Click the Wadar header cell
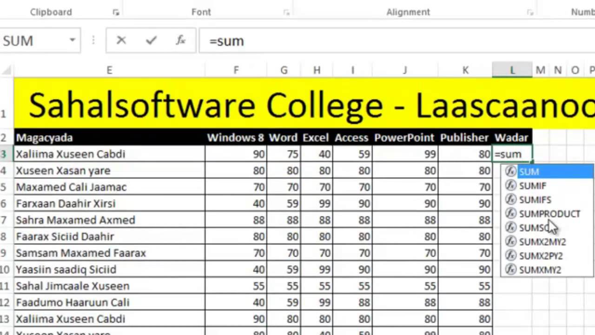Image resolution: width=595 pixels, height=335 pixels. point(512,138)
